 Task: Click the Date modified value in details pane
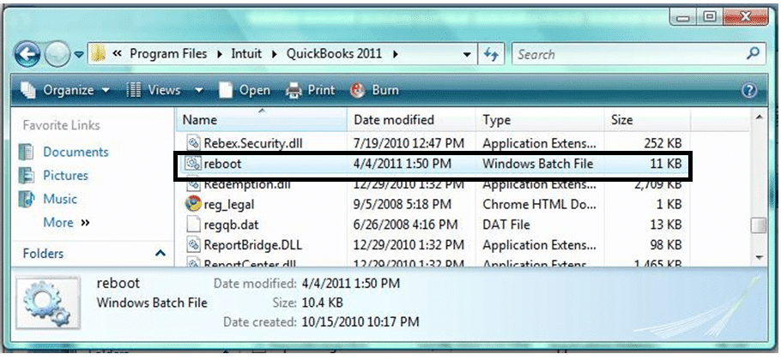pyautogui.click(x=351, y=284)
